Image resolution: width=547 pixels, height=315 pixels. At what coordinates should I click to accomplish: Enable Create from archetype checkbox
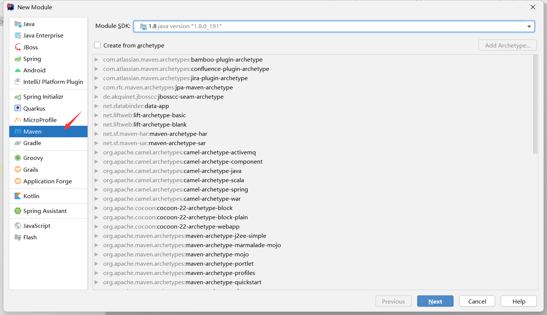coord(98,45)
